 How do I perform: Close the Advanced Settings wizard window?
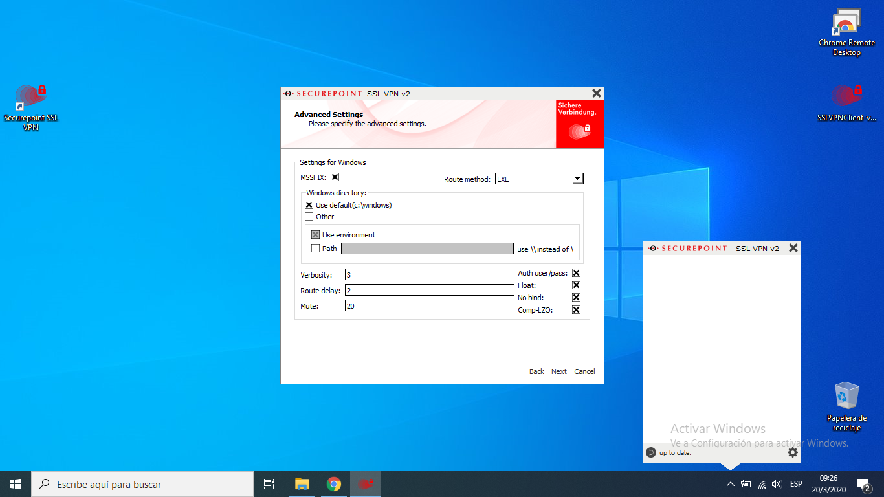tap(597, 93)
